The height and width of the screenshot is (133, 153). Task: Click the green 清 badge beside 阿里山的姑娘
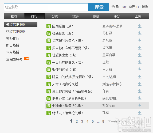[x=49, y=77]
